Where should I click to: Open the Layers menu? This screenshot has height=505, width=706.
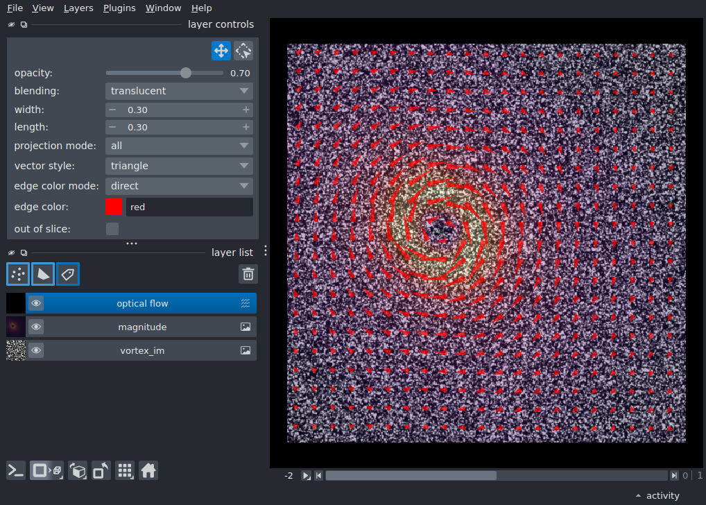pyautogui.click(x=78, y=8)
